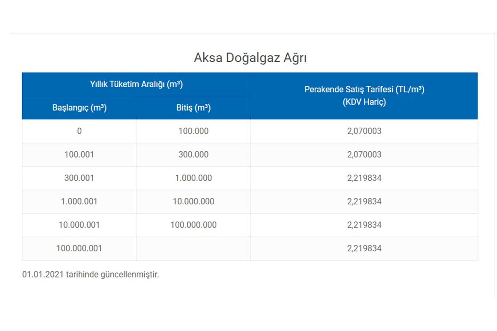Select the Perakende Satış Tarifesi header

click(364, 95)
